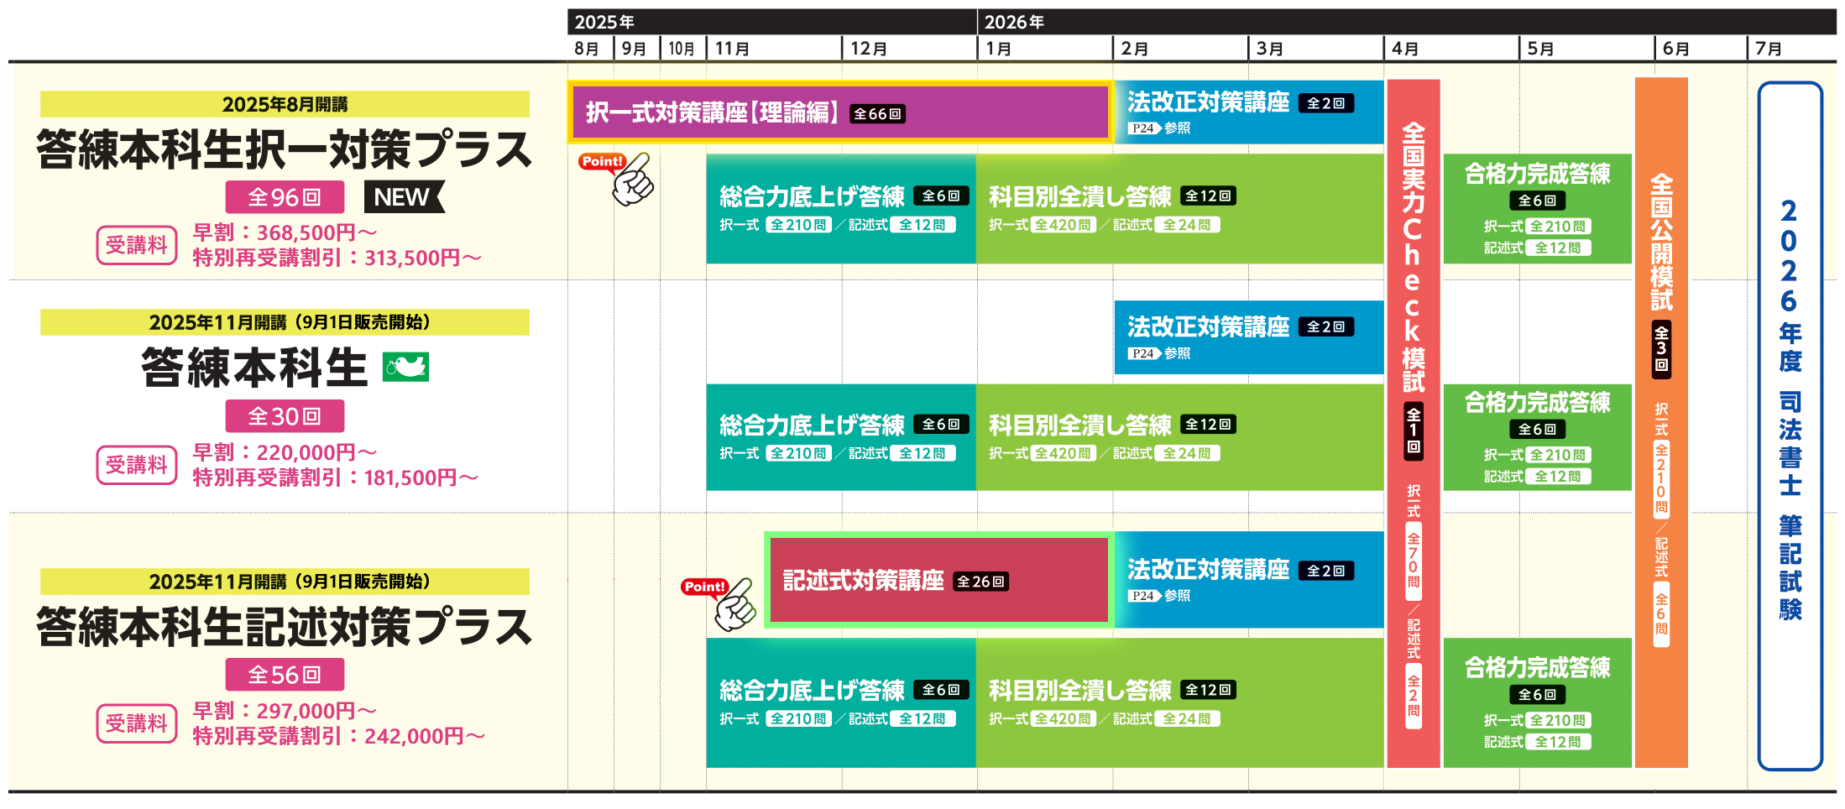1845x809 pixels.
Task: Click the purple 択一式対策講座【理論編】 bar
Action: tap(839, 112)
